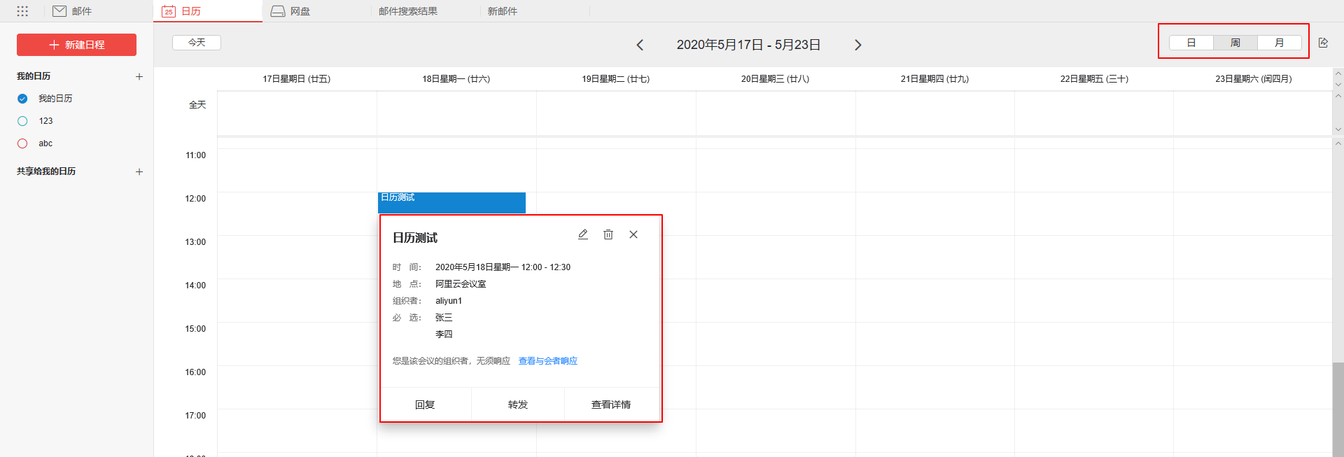
Task: Delete event using the trash icon
Action: (x=608, y=234)
